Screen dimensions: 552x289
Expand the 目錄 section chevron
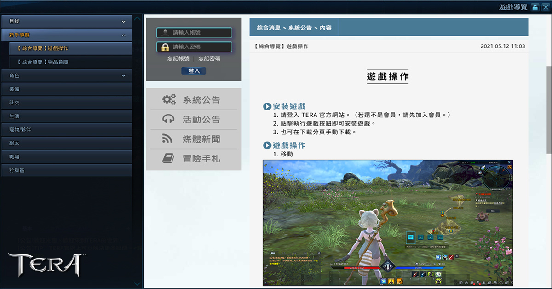[x=124, y=22]
